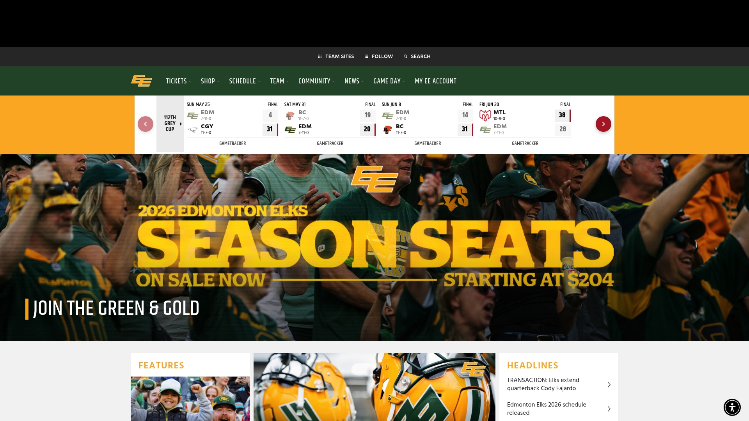Click the Edmonton Elks EE logo in navbar
This screenshot has height=421, width=749.
click(142, 81)
